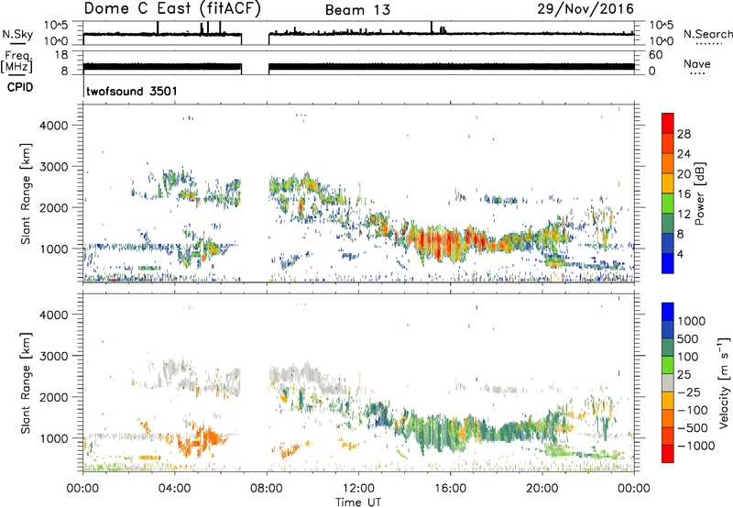Click the 'N.Sky' axis label

(x=17, y=34)
